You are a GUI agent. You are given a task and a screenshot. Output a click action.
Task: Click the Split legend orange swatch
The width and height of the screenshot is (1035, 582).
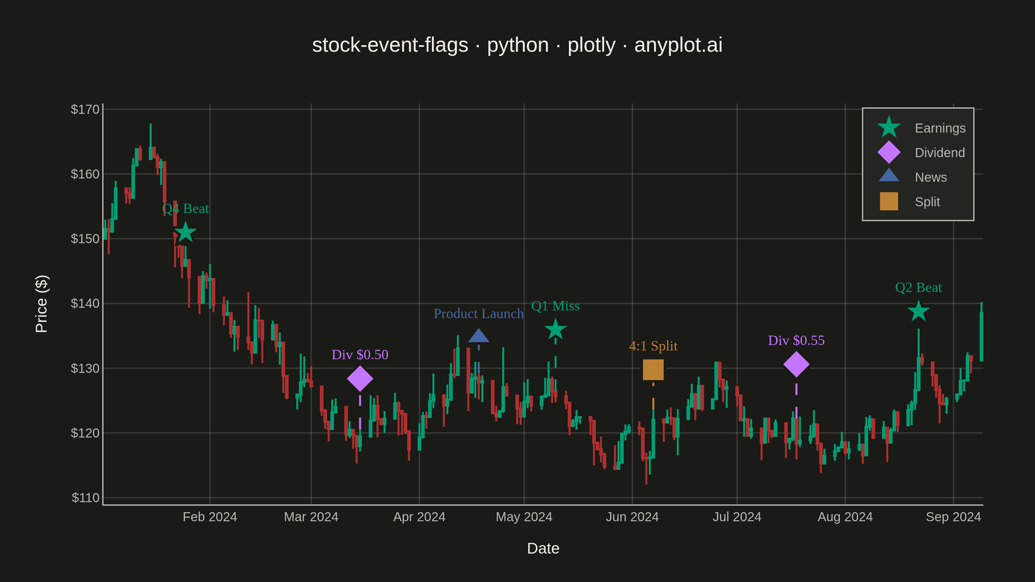(889, 201)
